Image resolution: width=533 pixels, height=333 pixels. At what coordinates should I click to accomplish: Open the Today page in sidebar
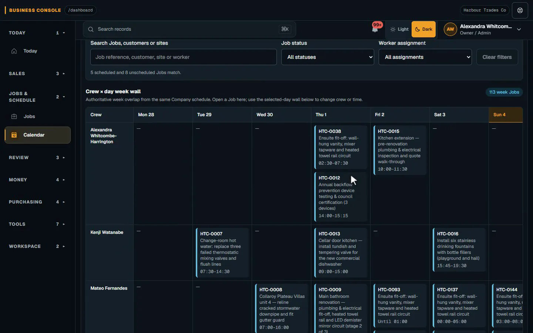pos(37,51)
